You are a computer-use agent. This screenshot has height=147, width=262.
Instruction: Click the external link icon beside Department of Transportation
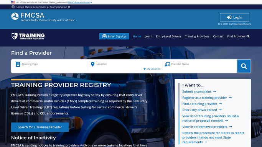tap(69, 7)
